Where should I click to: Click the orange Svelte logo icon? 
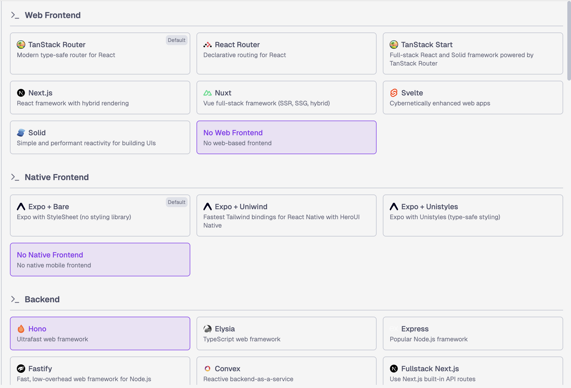tap(394, 93)
